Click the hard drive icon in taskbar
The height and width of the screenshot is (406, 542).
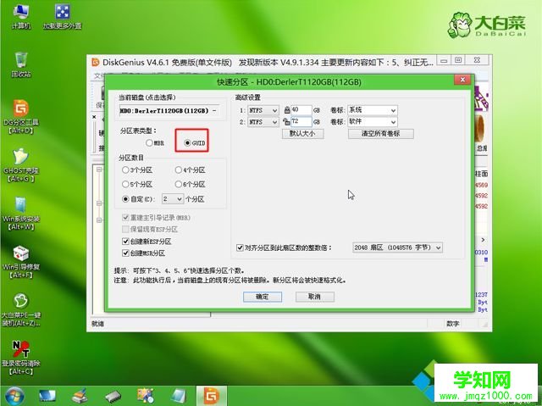pos(113,397)
